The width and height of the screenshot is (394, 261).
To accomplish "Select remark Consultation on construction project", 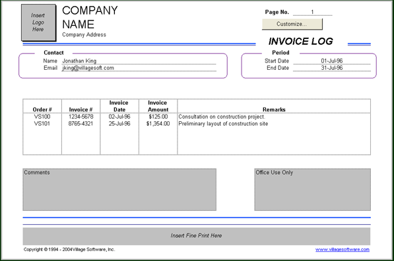I will pos(222,117).
